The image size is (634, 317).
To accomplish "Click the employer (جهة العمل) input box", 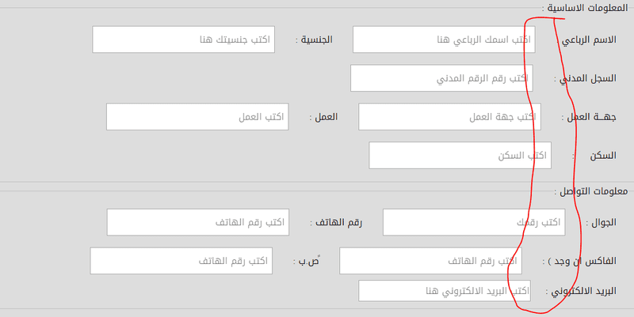I will pos(449,117).
